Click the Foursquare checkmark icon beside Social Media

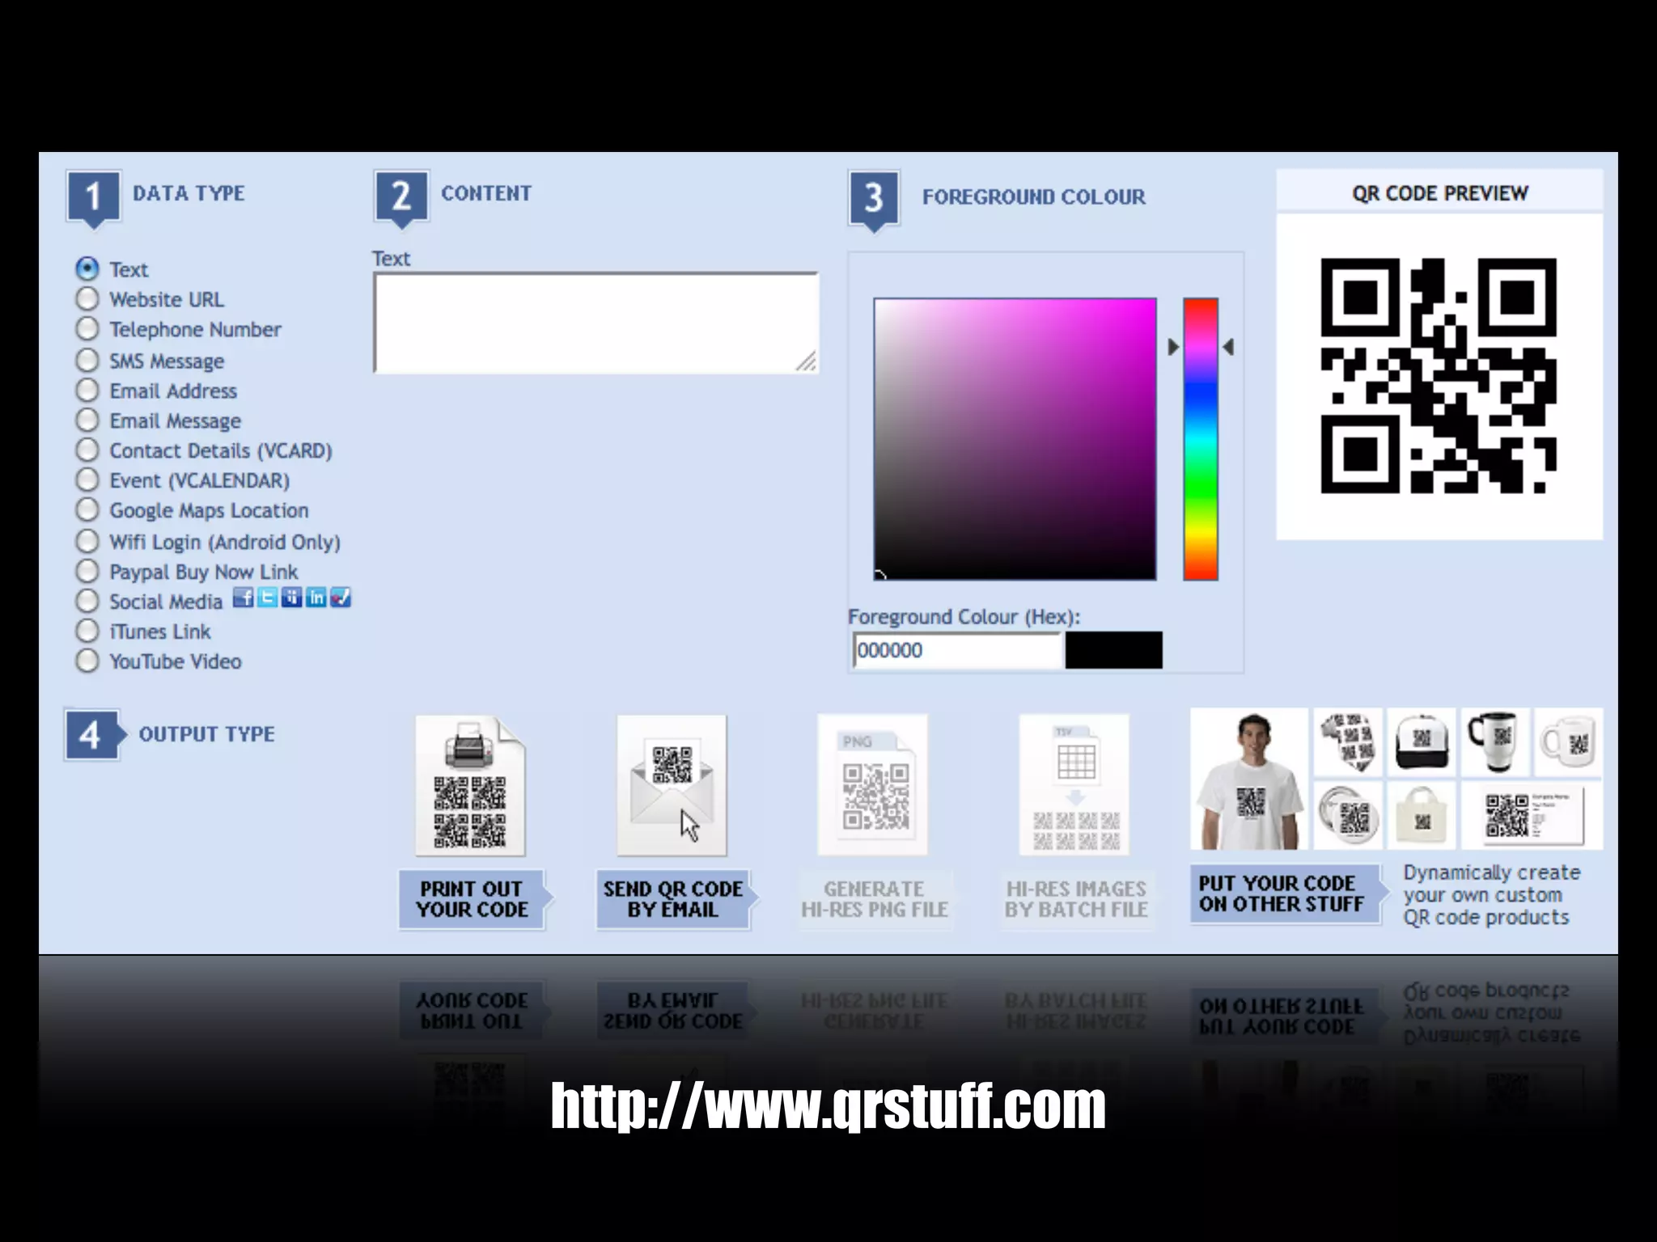[x=341, y=598]
